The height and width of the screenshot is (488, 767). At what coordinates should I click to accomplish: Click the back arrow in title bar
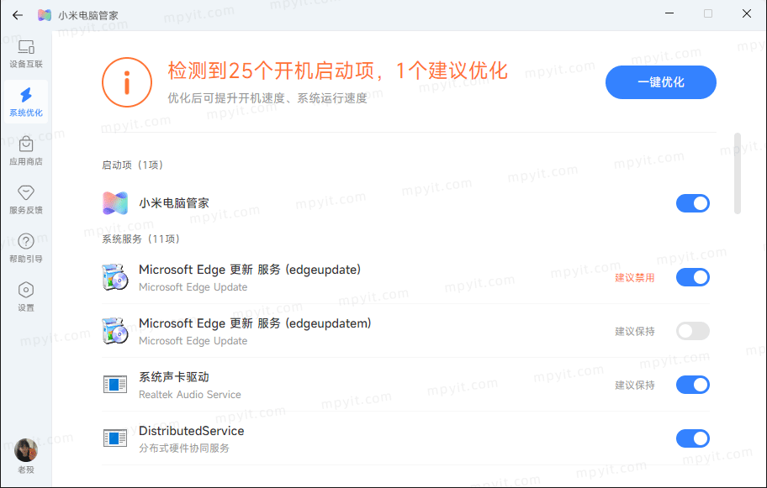pos(18,15)
